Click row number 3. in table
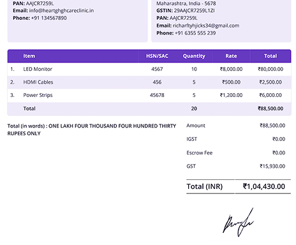This screenshot has width=296, height=245. (x=12, y=95)
